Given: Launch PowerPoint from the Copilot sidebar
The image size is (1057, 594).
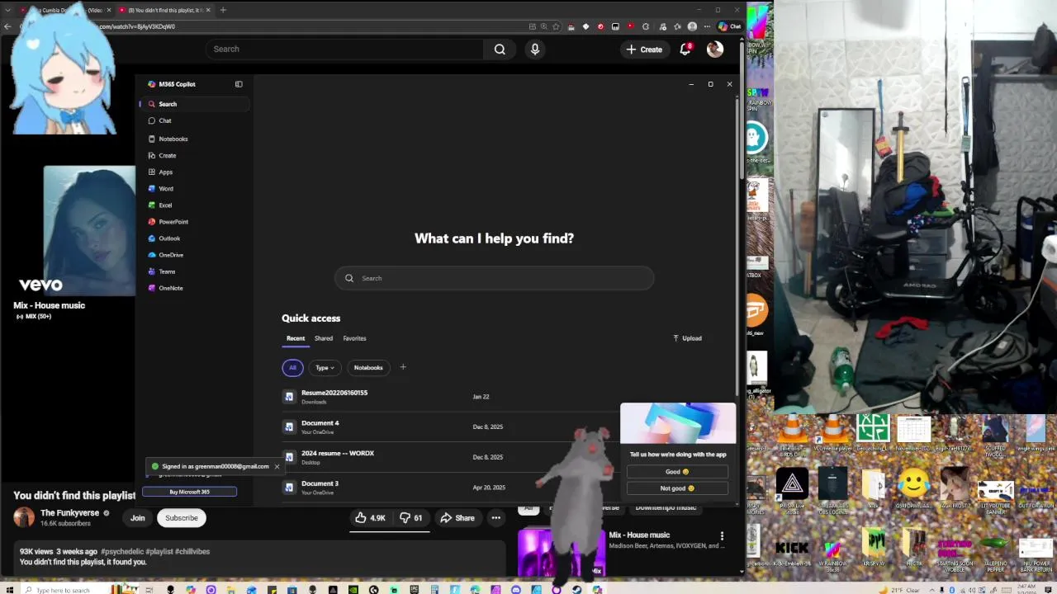Looking at the screenshot, I should [x=173, y=221].
